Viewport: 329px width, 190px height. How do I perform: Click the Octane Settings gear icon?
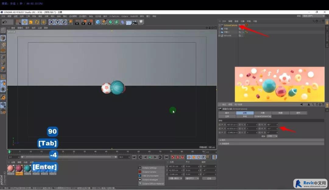pos(140,168)
